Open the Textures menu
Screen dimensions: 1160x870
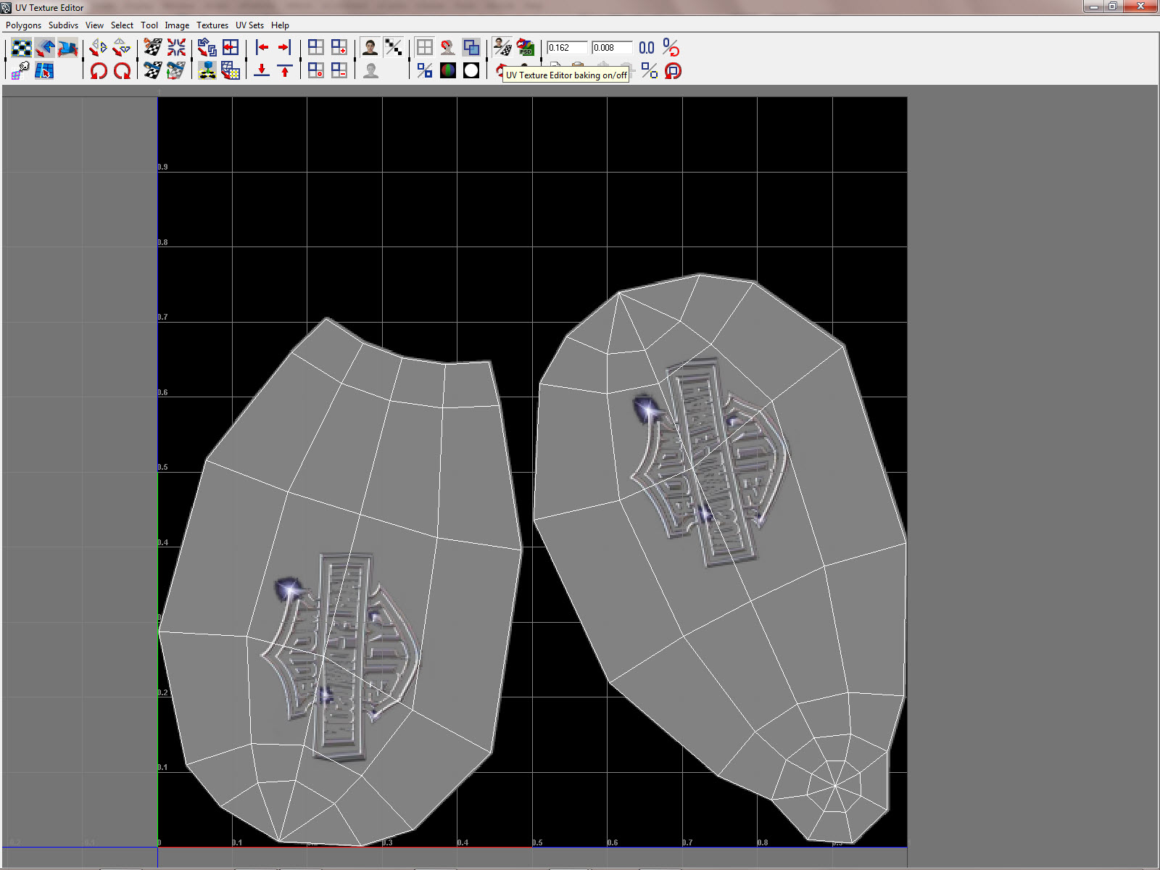[212, 25]
